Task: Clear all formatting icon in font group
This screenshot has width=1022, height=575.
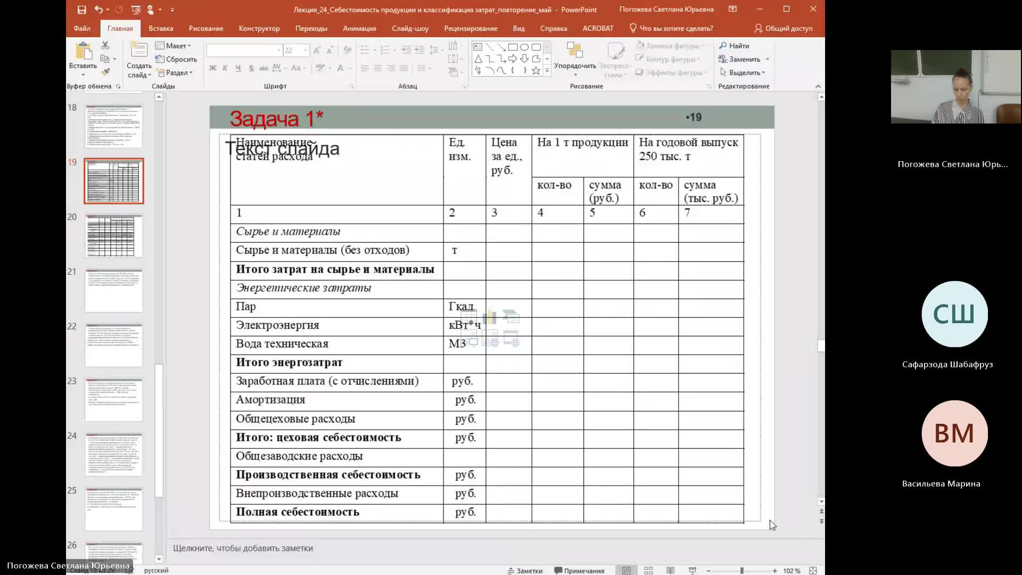Action: (347, 50)
